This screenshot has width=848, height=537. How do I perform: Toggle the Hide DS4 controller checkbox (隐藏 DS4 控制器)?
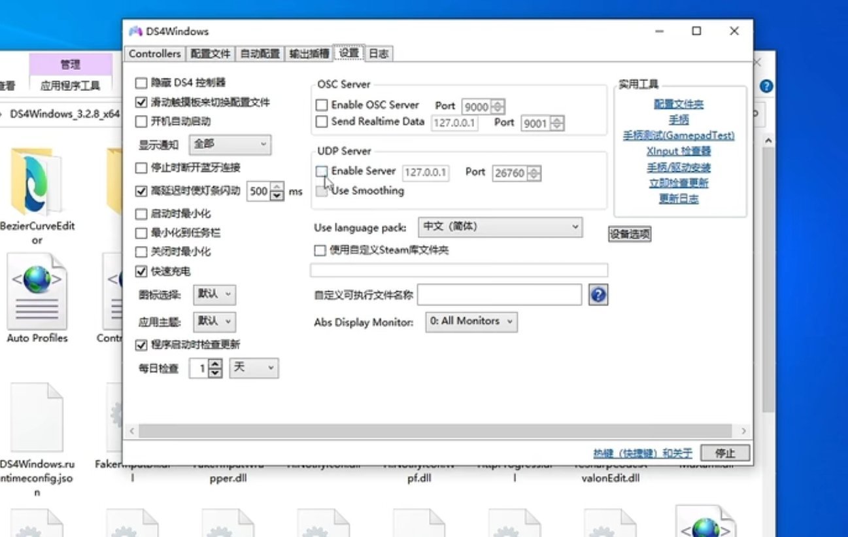(141, 83)
